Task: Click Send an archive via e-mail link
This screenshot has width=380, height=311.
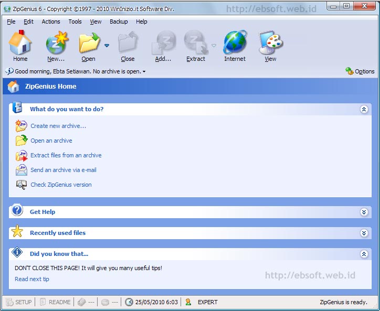Action: (x=64, y=170)
